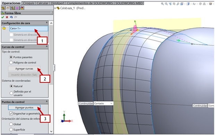The height and width of the screenshot is (135, 215).
Task: Click the Cara<1> face selection box
Action: click(x=29, y=28)
